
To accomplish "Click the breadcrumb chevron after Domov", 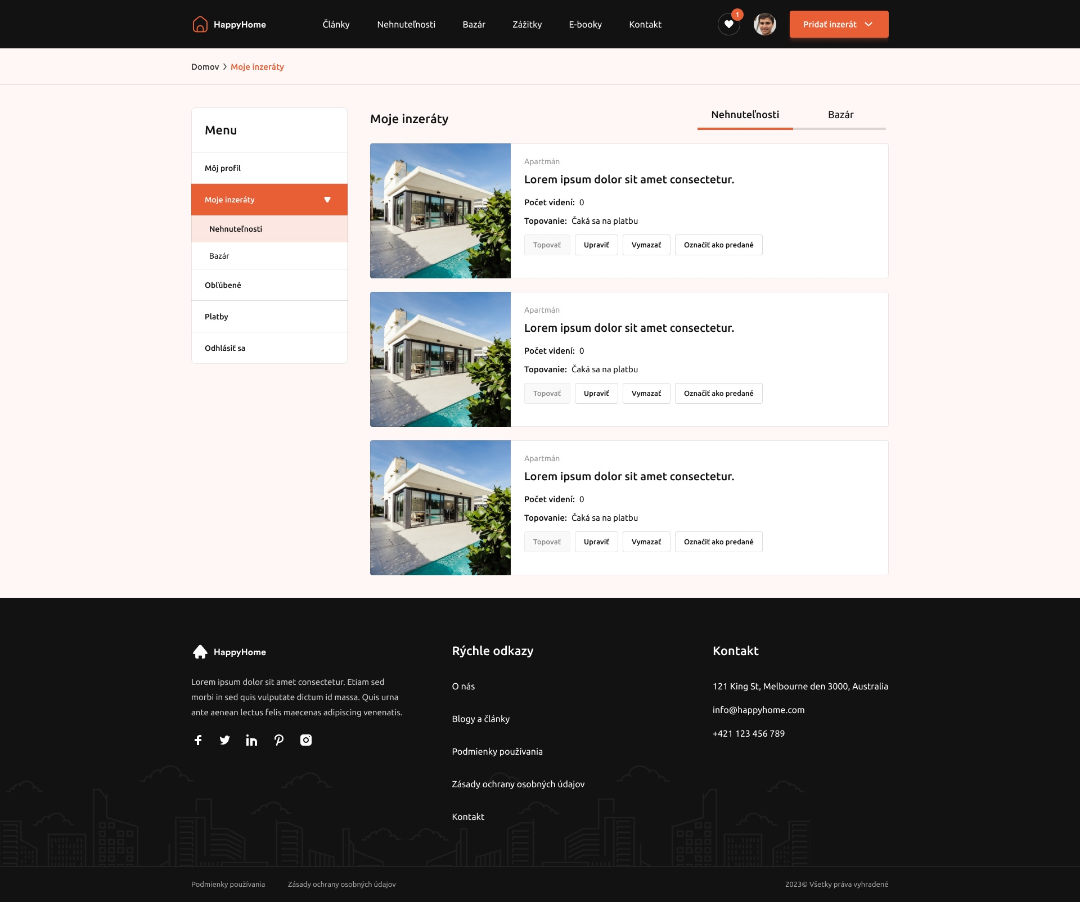I will pos(225,67).
